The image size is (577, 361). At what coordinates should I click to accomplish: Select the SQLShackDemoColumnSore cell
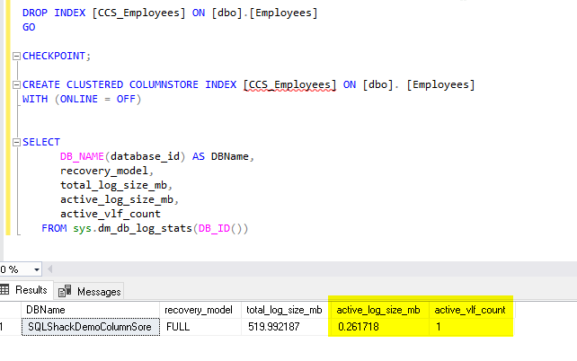tap(90, 327)
